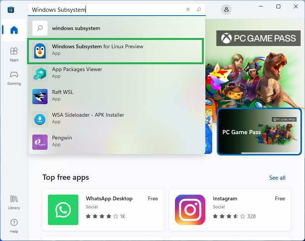Click the WSA Sideloader download icon

coord(40,119)
